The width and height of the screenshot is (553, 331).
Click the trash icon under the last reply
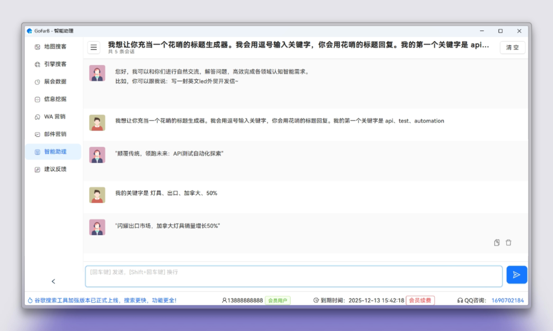point(509,243)
